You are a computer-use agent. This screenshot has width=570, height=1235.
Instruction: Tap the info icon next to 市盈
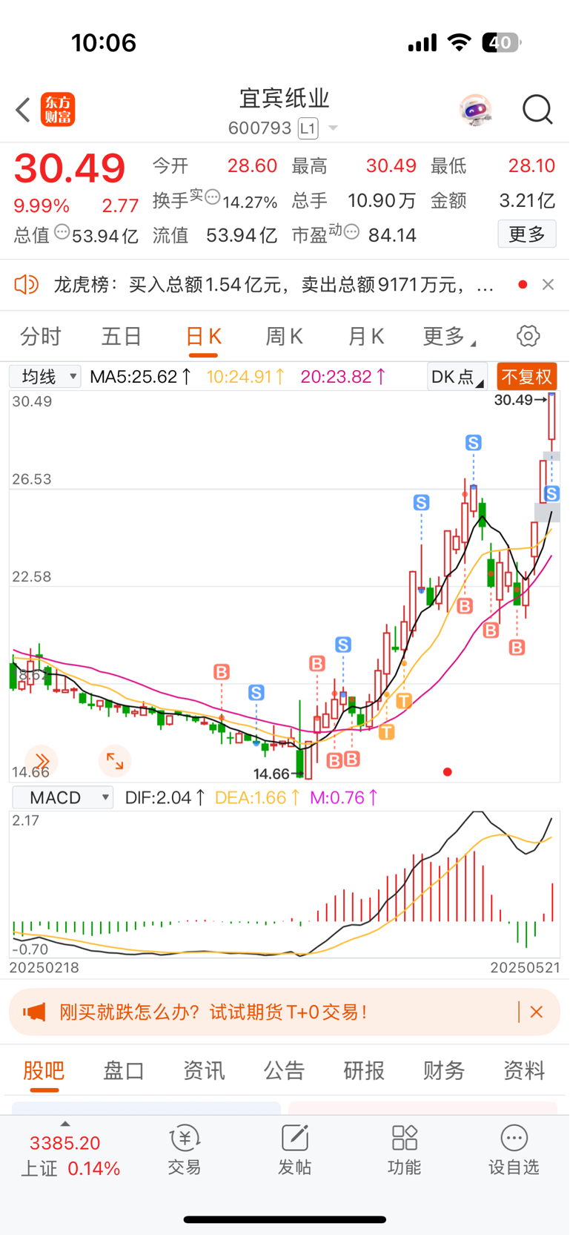(x=351, y=232)
